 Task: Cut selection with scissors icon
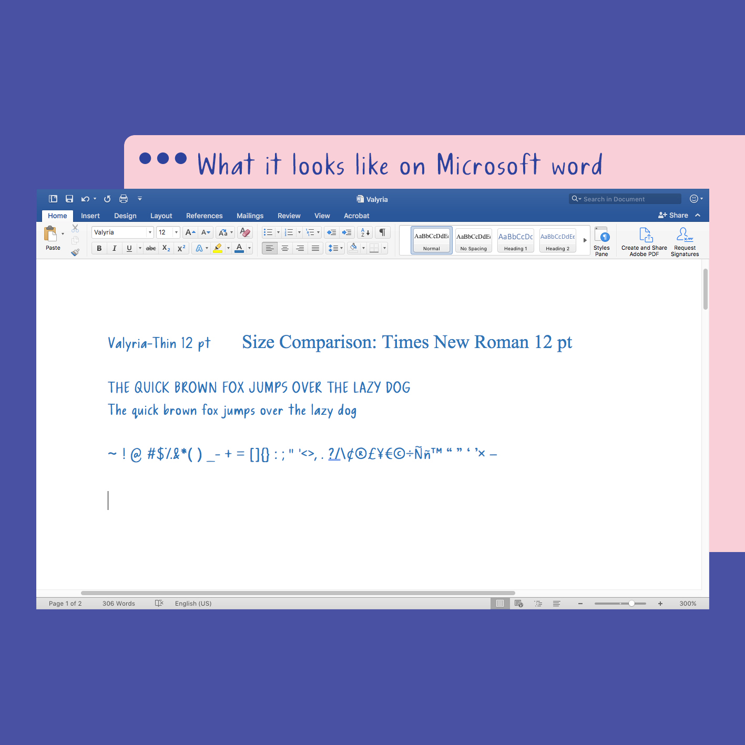[x=75, y=228]
